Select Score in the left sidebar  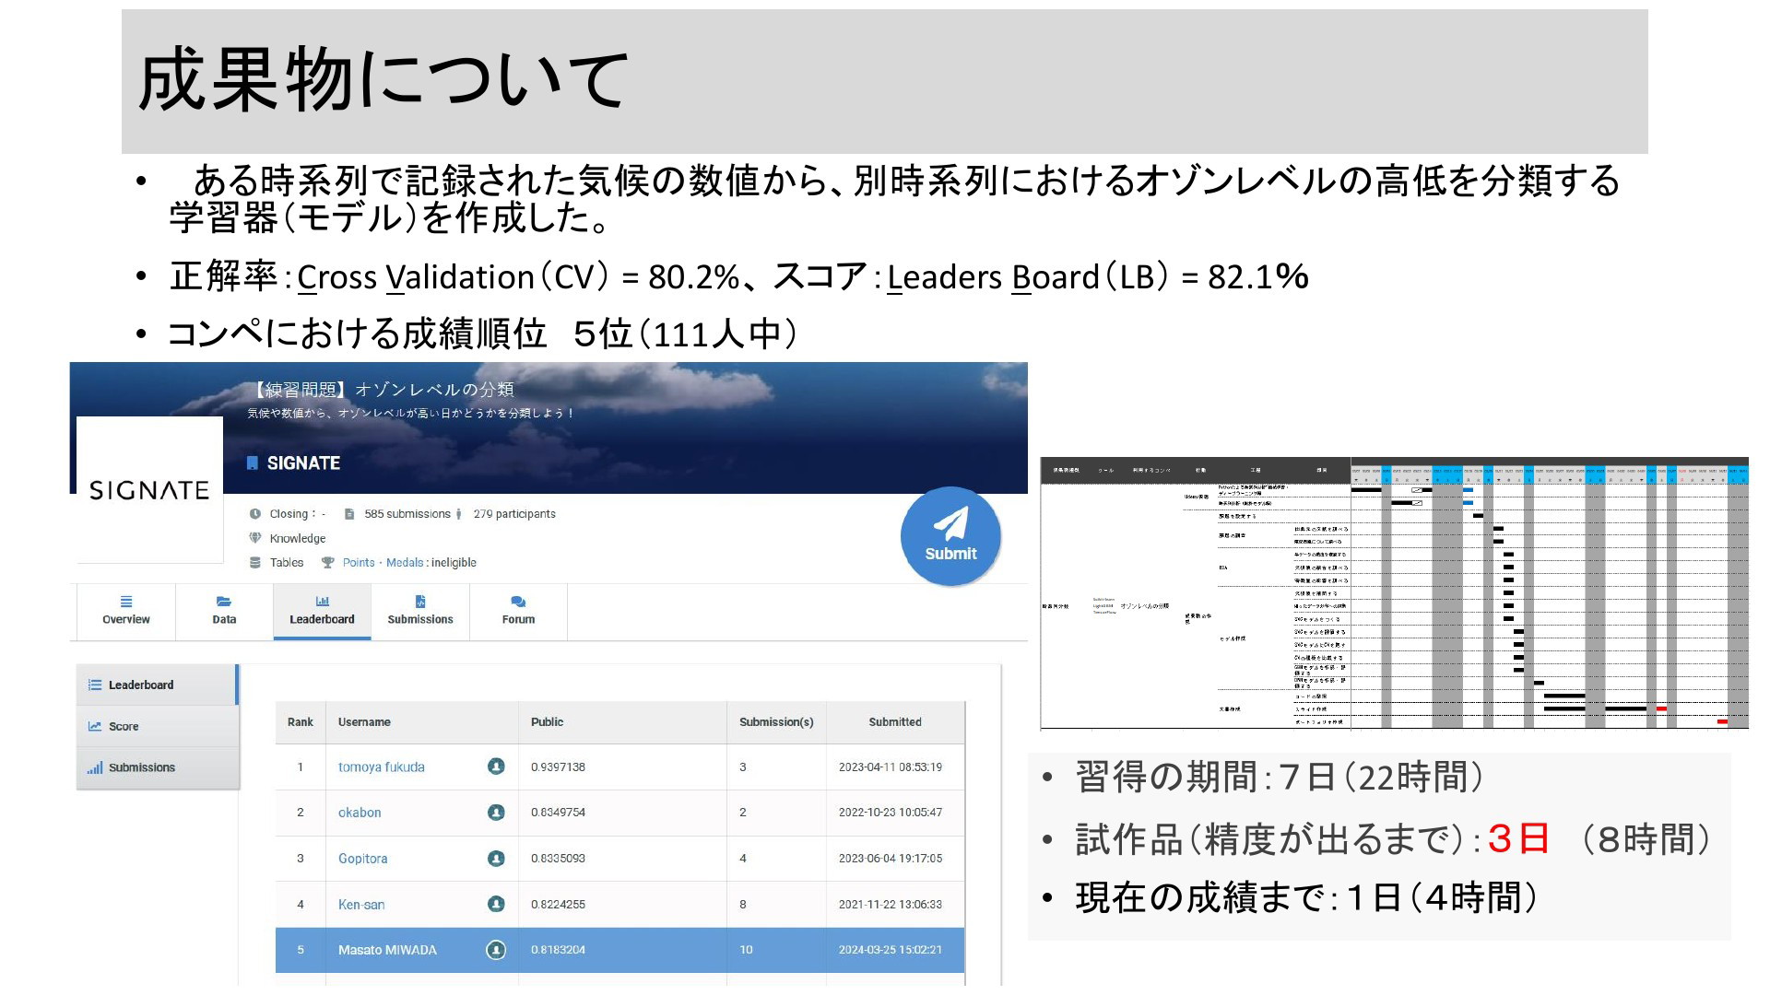coord(157,726)
